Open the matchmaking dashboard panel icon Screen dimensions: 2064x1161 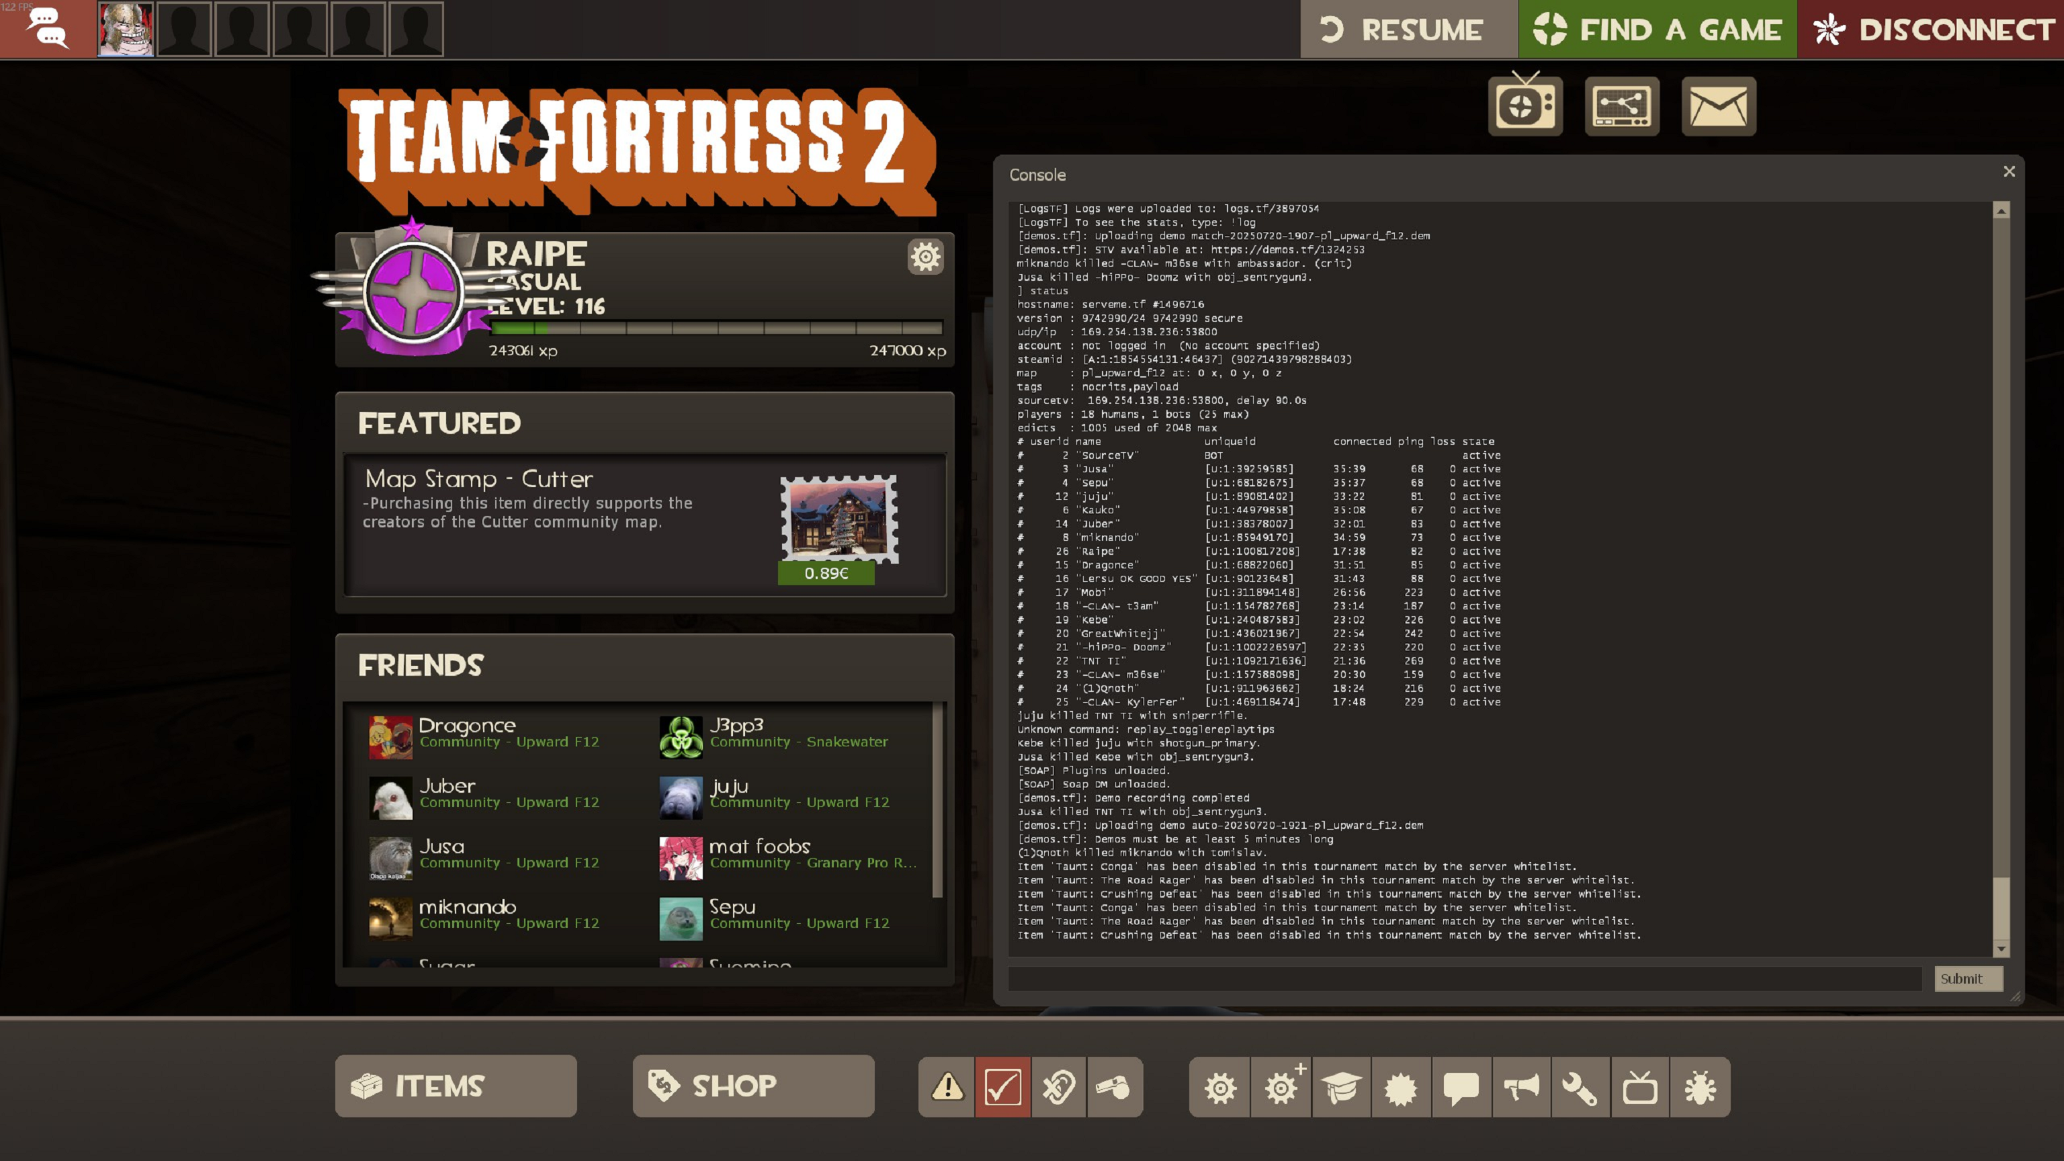(x=1622, y=107)
